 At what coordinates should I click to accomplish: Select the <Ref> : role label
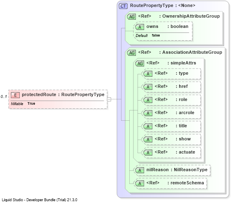click(x=171, y=99)
